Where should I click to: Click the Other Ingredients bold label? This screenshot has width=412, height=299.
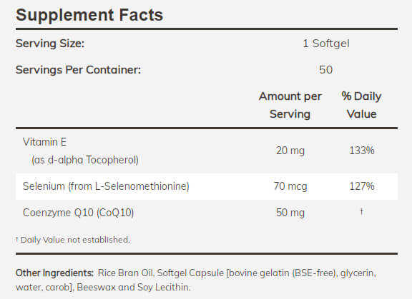coord(54,273)
